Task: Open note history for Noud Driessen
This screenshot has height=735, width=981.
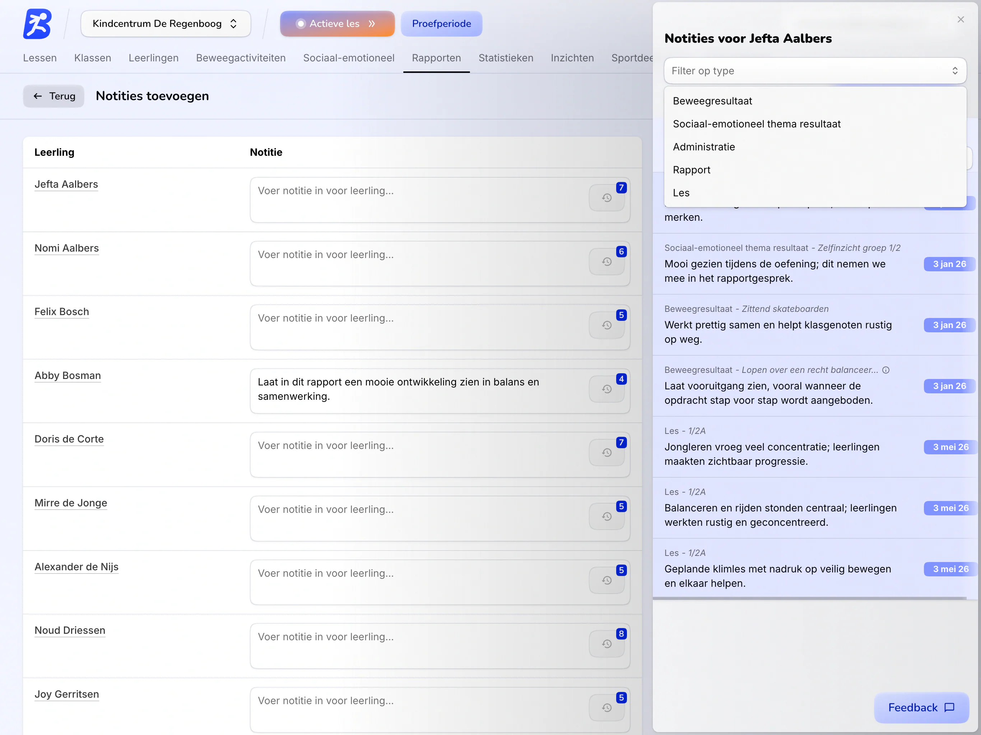Action: [x=607, y=644]
